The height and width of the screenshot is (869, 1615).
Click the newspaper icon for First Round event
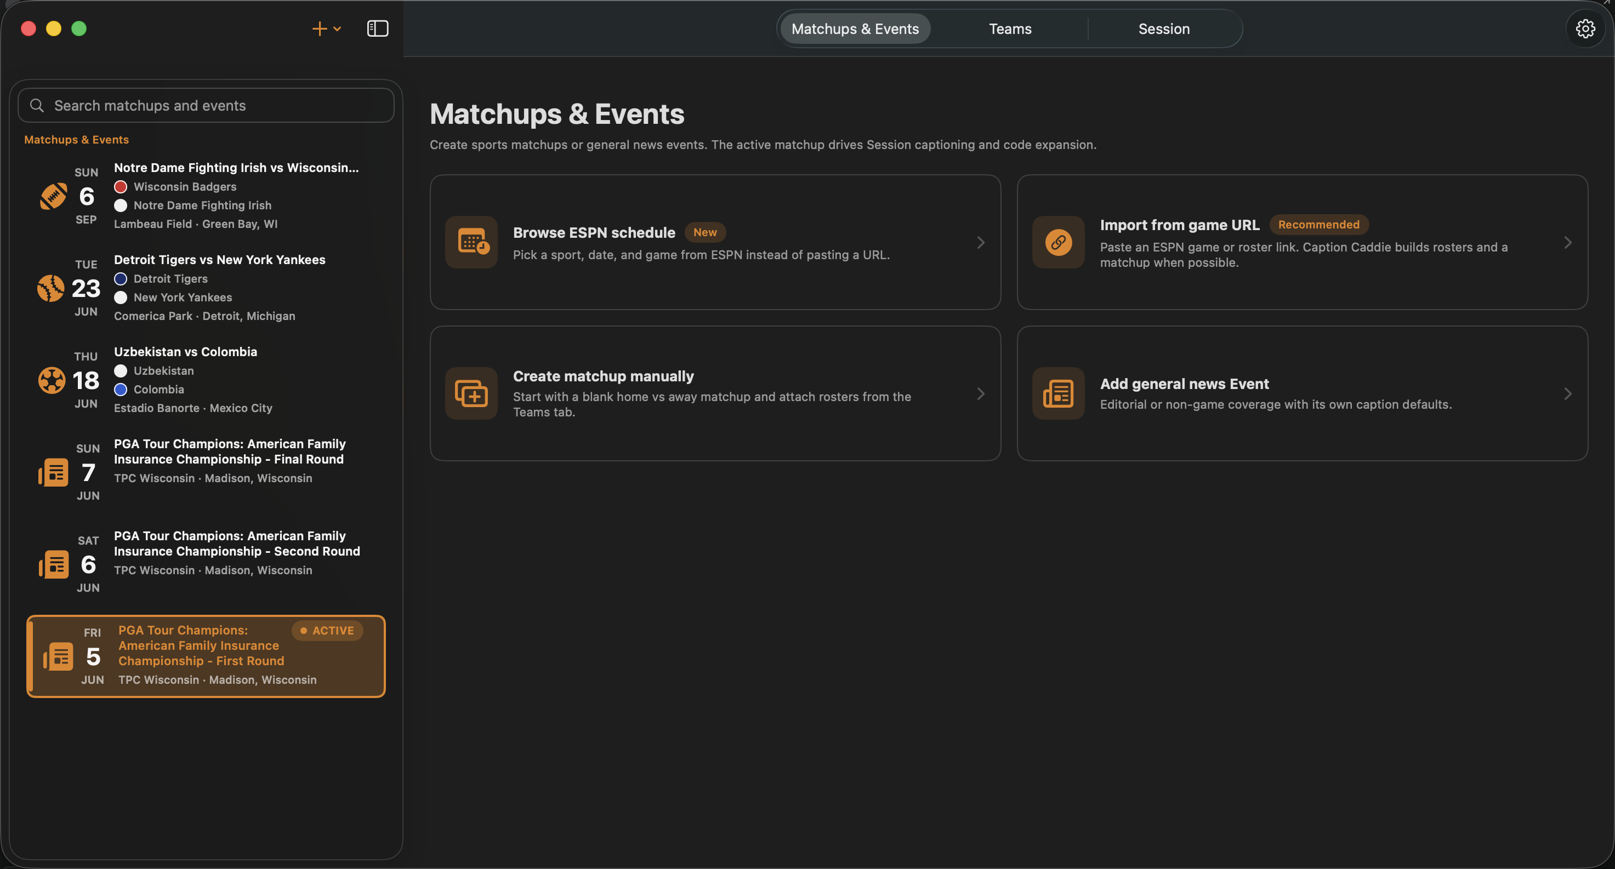click(x=58, y=656)
